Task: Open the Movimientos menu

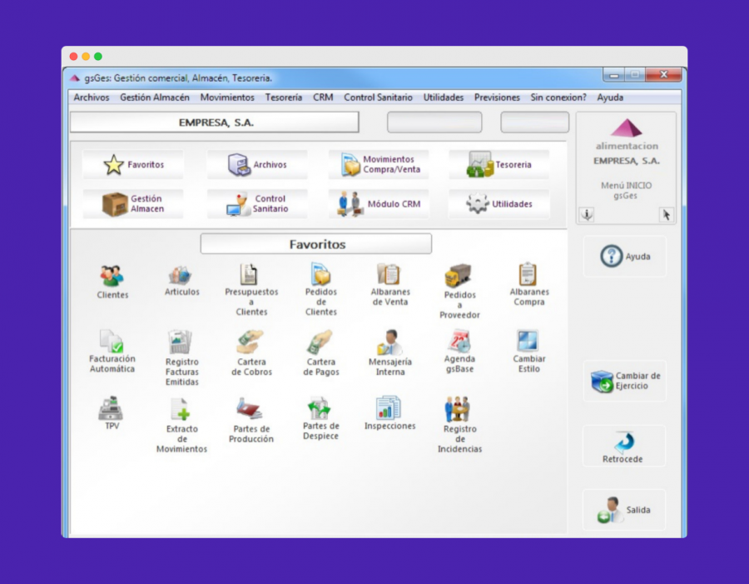Action: click(x=227, y=97)
